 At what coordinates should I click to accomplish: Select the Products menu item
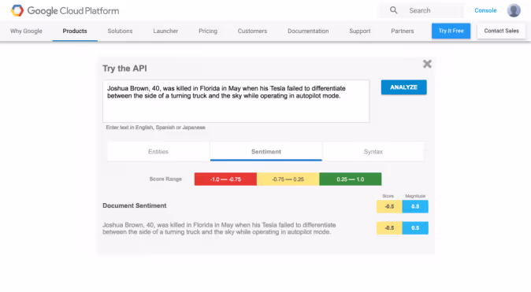coord(75,31)
